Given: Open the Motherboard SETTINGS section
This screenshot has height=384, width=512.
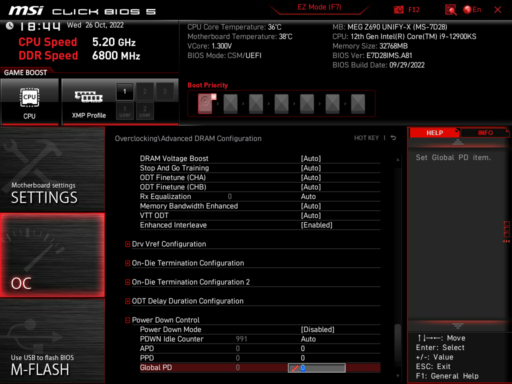Looking at the screenshot, I should (x=52, y=169).
